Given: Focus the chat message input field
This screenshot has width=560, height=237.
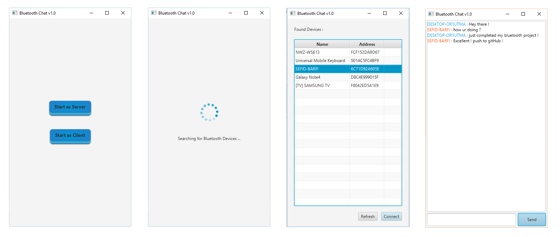Looking at the screenshot, I should [471, 220].
